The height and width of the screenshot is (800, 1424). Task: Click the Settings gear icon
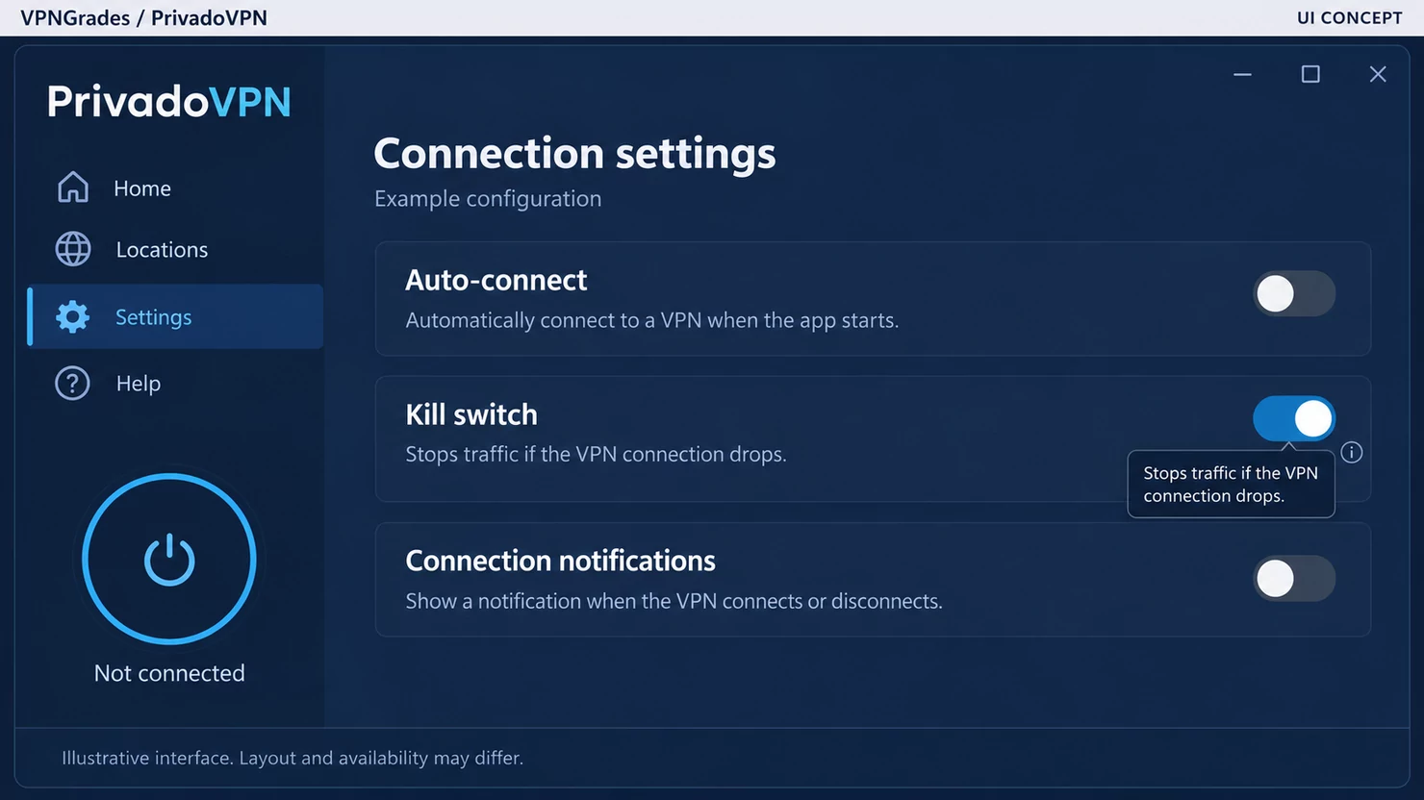coord(72,316)
